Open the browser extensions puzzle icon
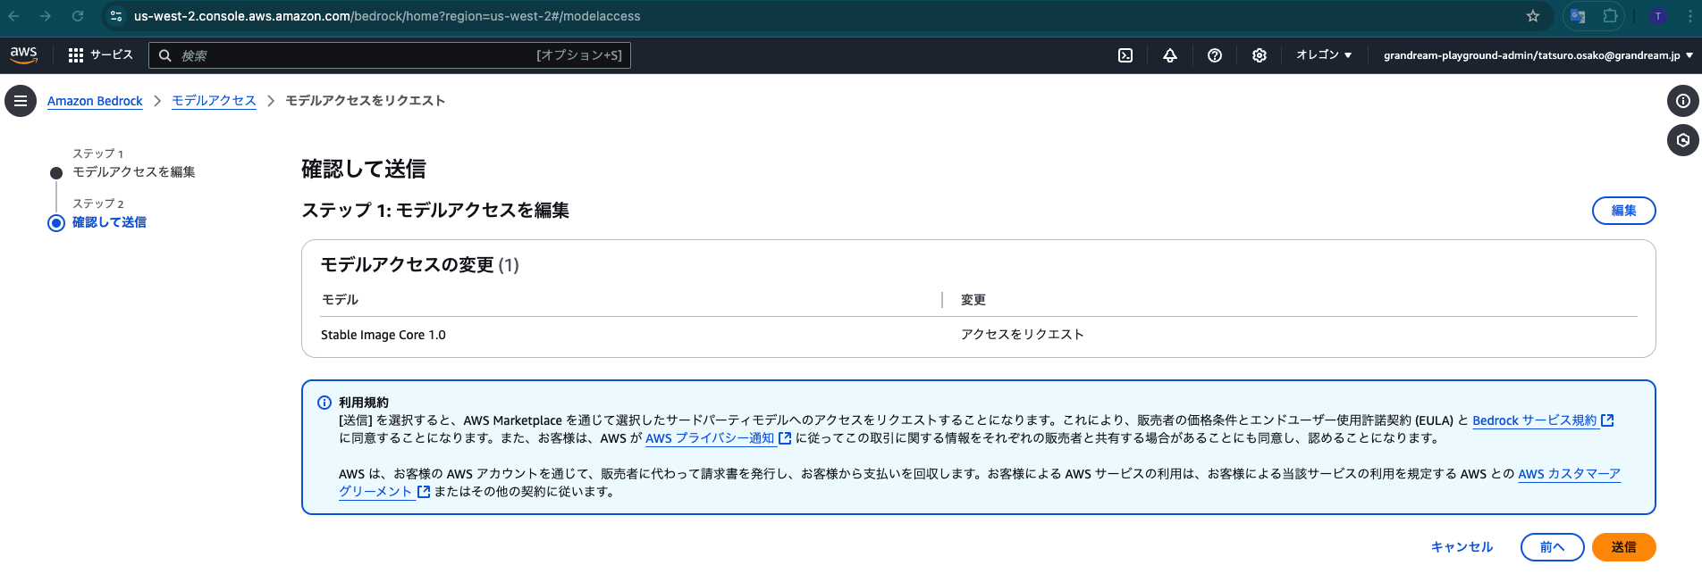Viewport: 1702px width, 582px height. click(x=1610, y=16)
